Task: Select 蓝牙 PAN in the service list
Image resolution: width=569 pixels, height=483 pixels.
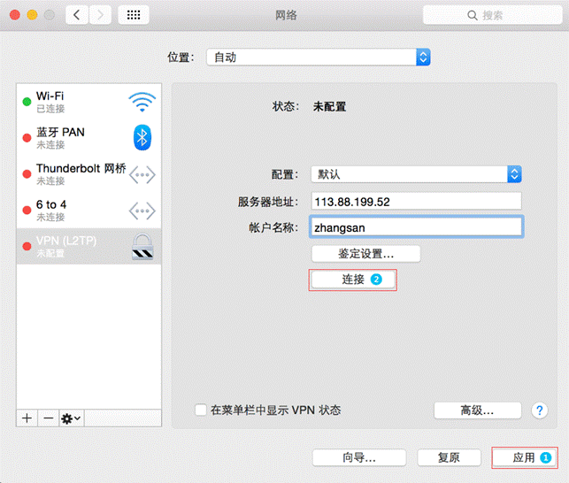Action: [88, 137]
